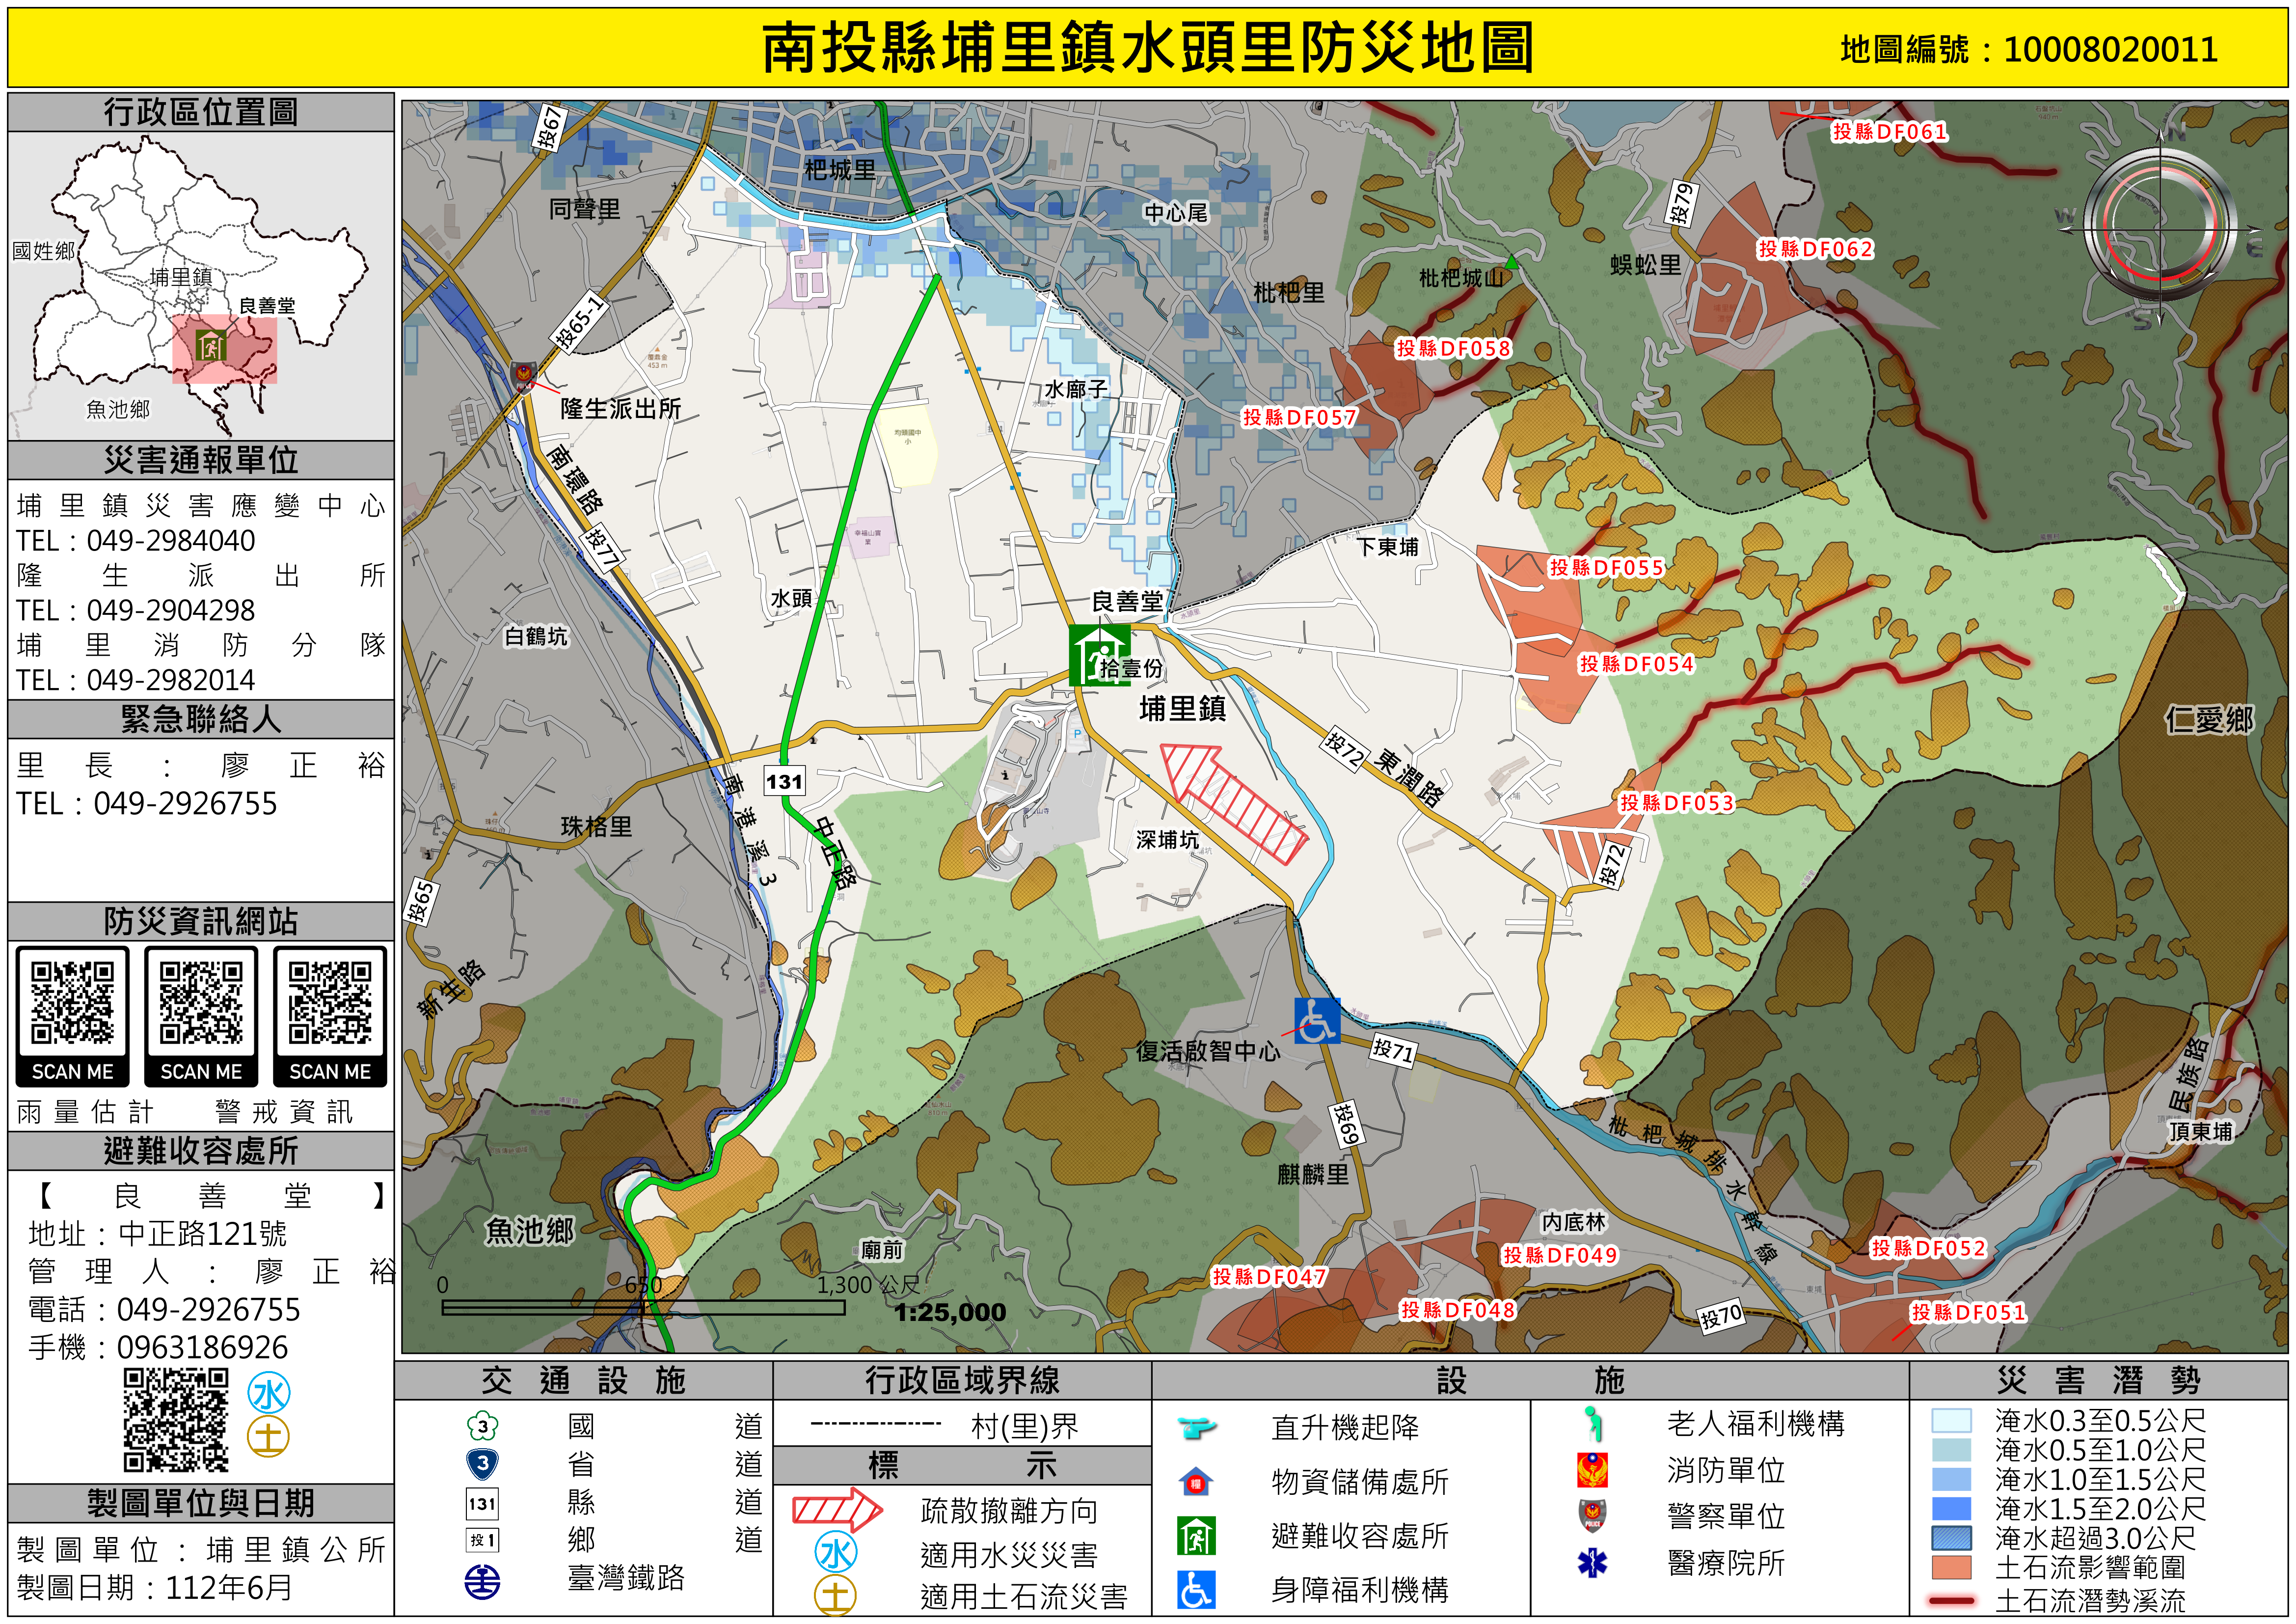Click the police badge icon at 隆生派出所

click(x=523, y=376)
